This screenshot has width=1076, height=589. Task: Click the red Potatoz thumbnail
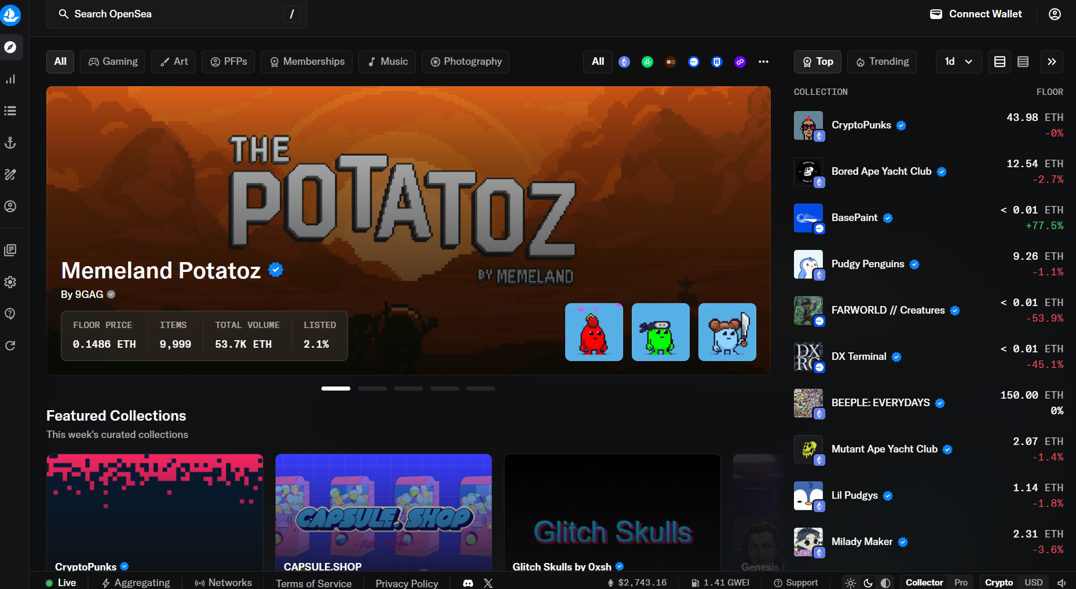click(x=594, y=332)
